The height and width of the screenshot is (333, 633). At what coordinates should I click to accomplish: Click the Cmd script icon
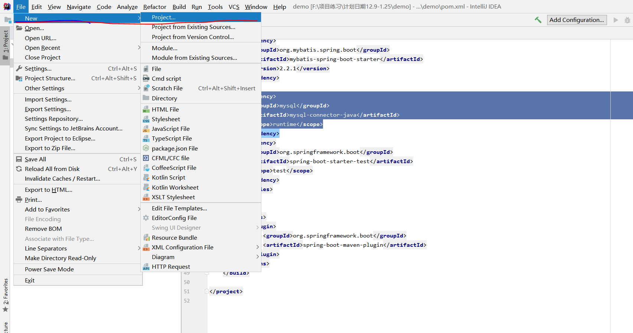click(146, 78)
